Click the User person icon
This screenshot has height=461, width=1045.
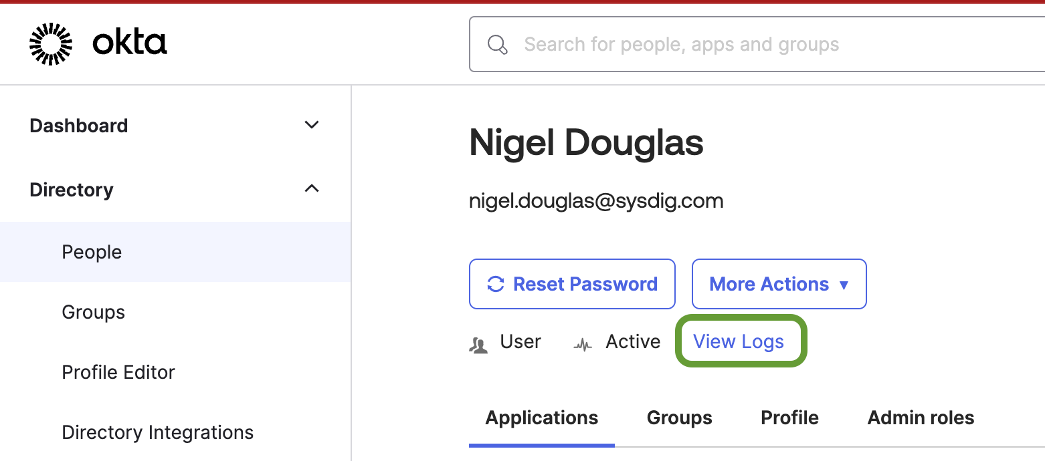pyautogui.click(x=479, y=345)
